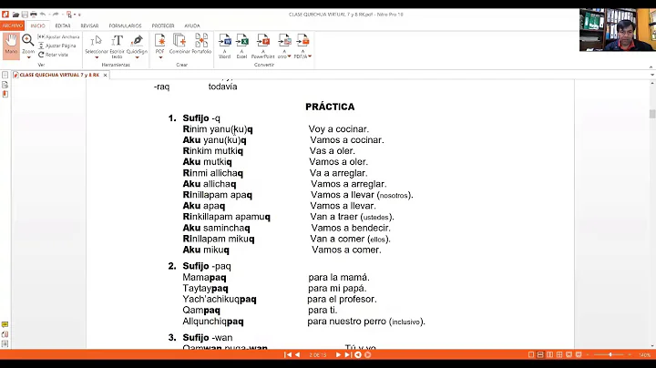Image resolution: width=656 pixels, height=368 pixels.
Task: Open the PDF create dropdown arrow
Action: (x=159, y=57)
